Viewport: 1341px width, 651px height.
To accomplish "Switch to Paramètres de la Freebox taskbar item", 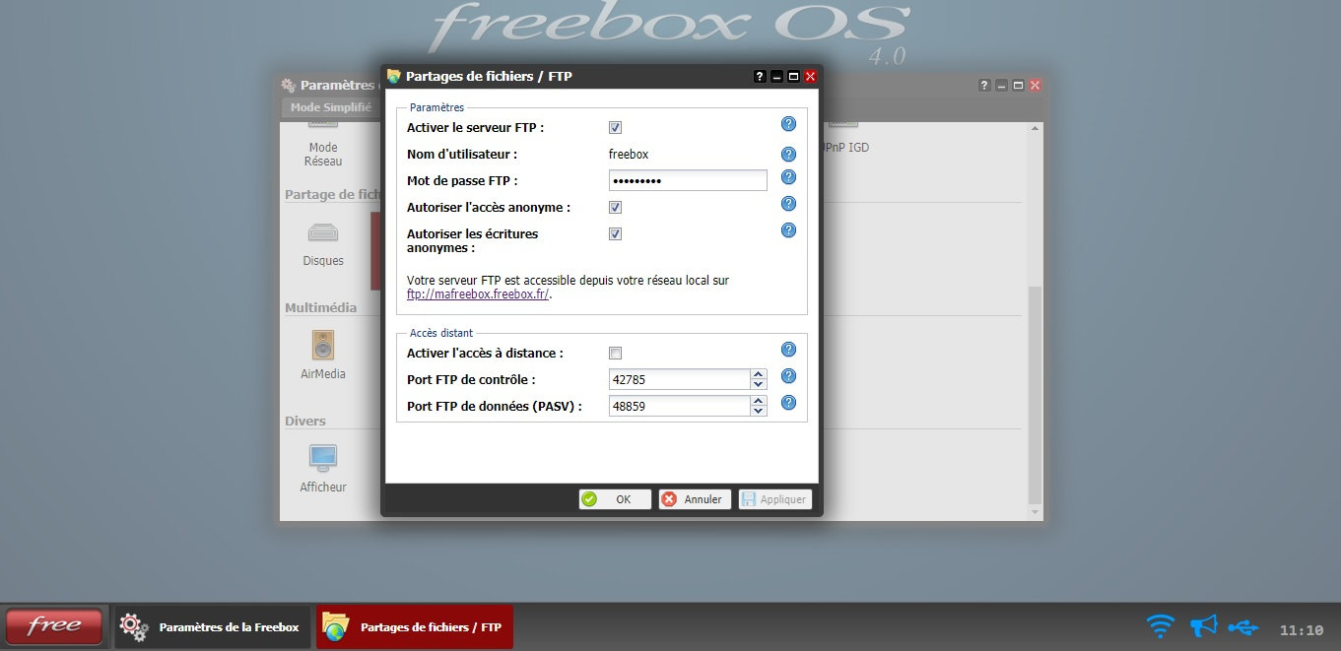I will coord(214,627).
